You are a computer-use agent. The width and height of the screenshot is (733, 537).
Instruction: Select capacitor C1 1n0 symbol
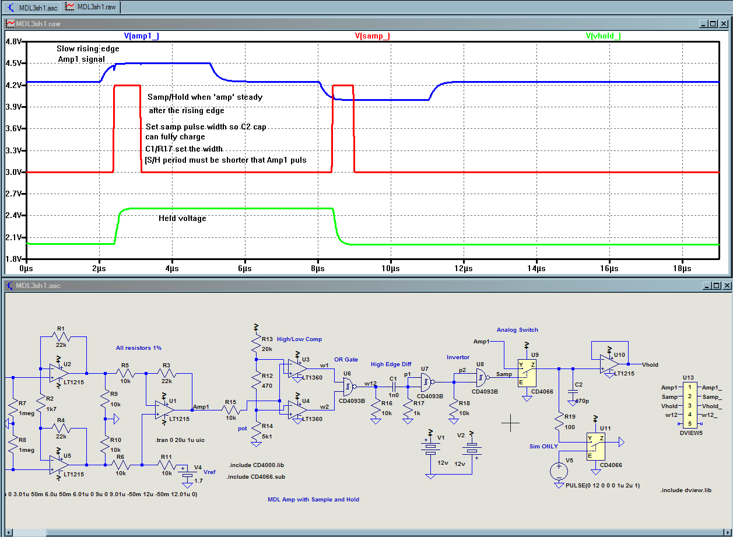coord(393,385)
